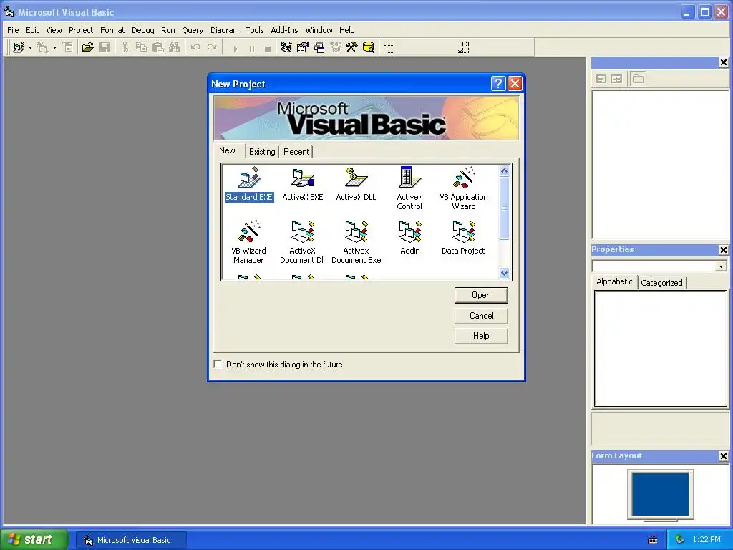Image resolution: width=733 pixels, height=550 pixels.
Task: Click the End stop icon
Action: [x=268, y=49]
